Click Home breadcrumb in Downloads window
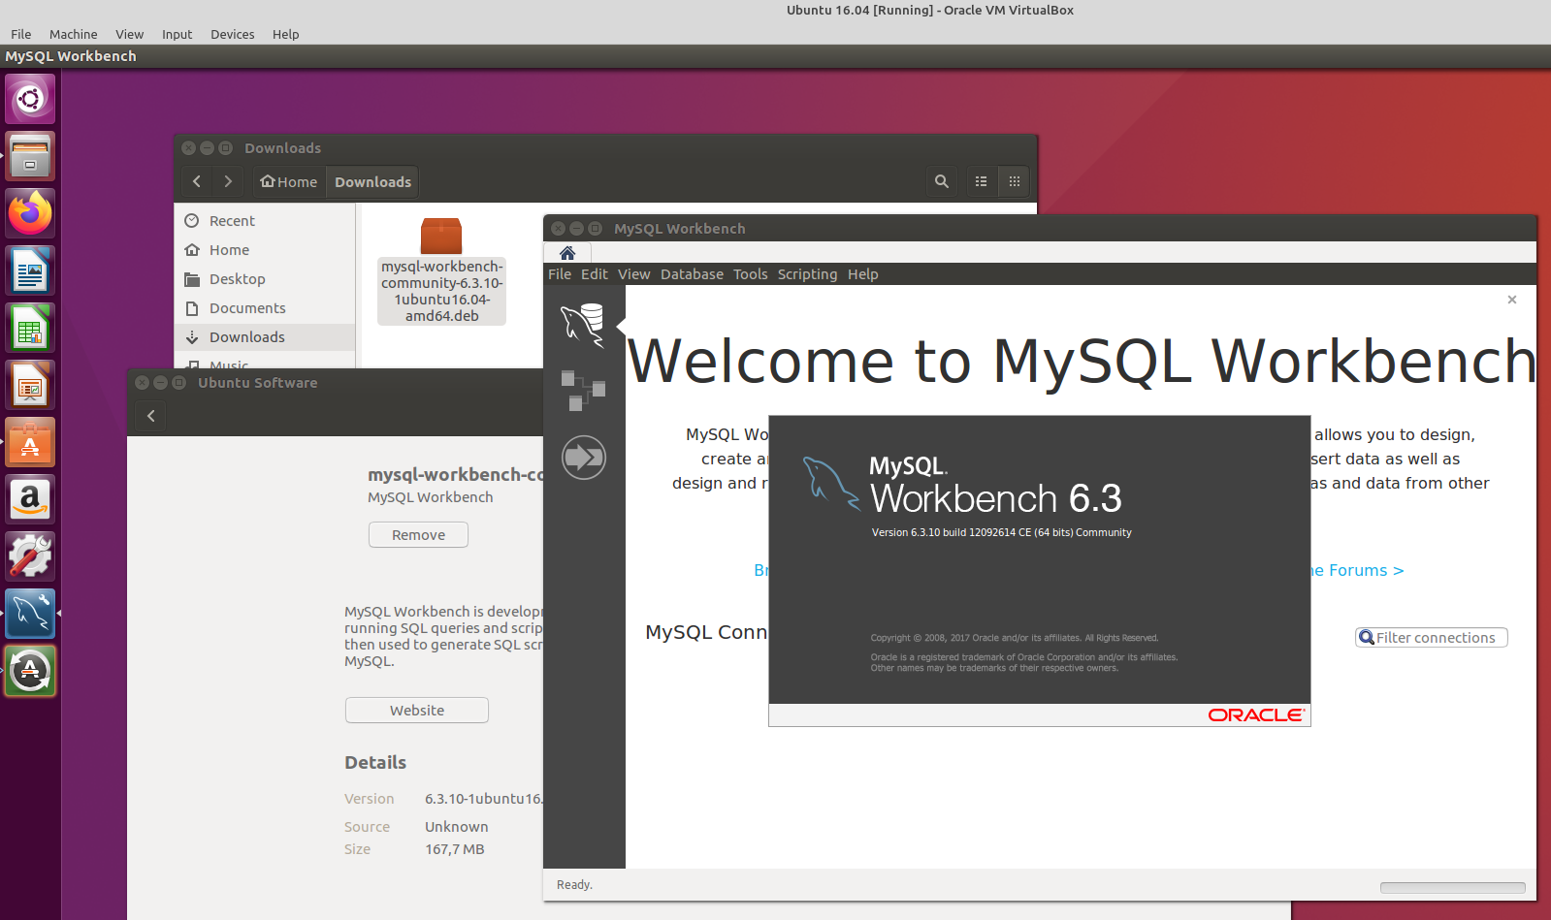The width and height of the screenshot is (1551, 920). tap(289, 181)
